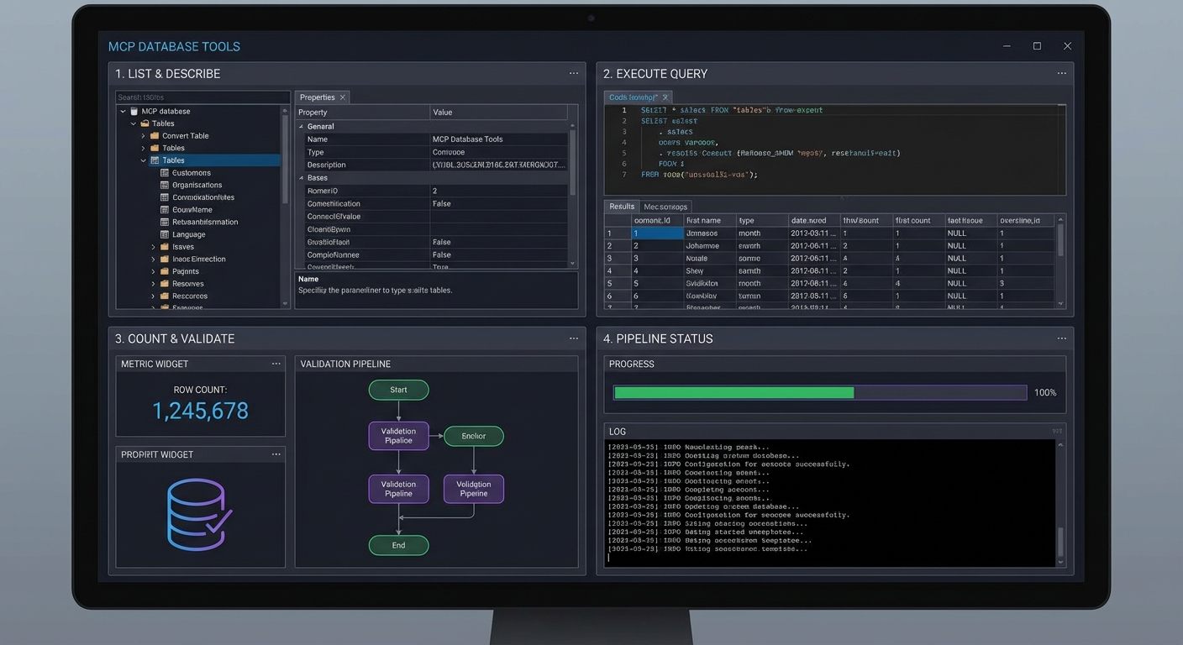Viewport: 1183px width, 645px height.
Task: Click the Start node in the validation pipeline
Action: [398, 390]
